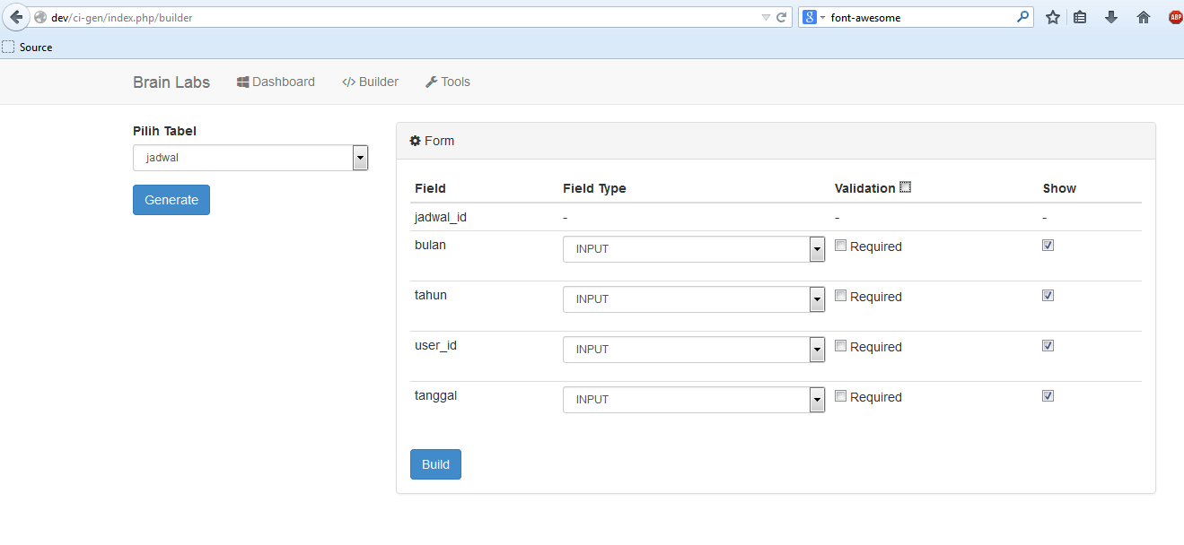Open the Tools menu item

(447, 82)
